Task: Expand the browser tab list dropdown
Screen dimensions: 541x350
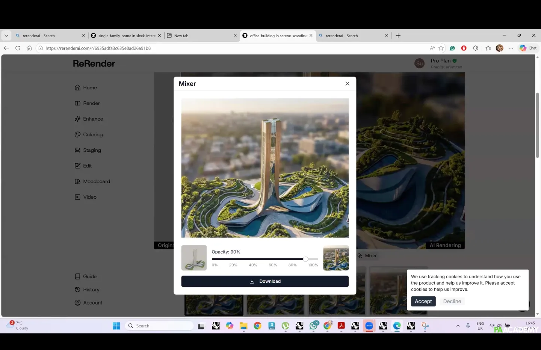Action: 6,36
